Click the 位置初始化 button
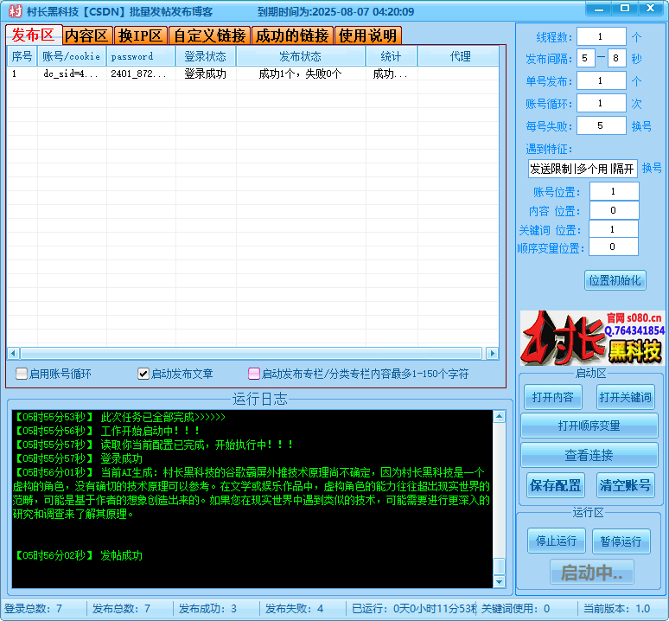 tap(615, 280)
